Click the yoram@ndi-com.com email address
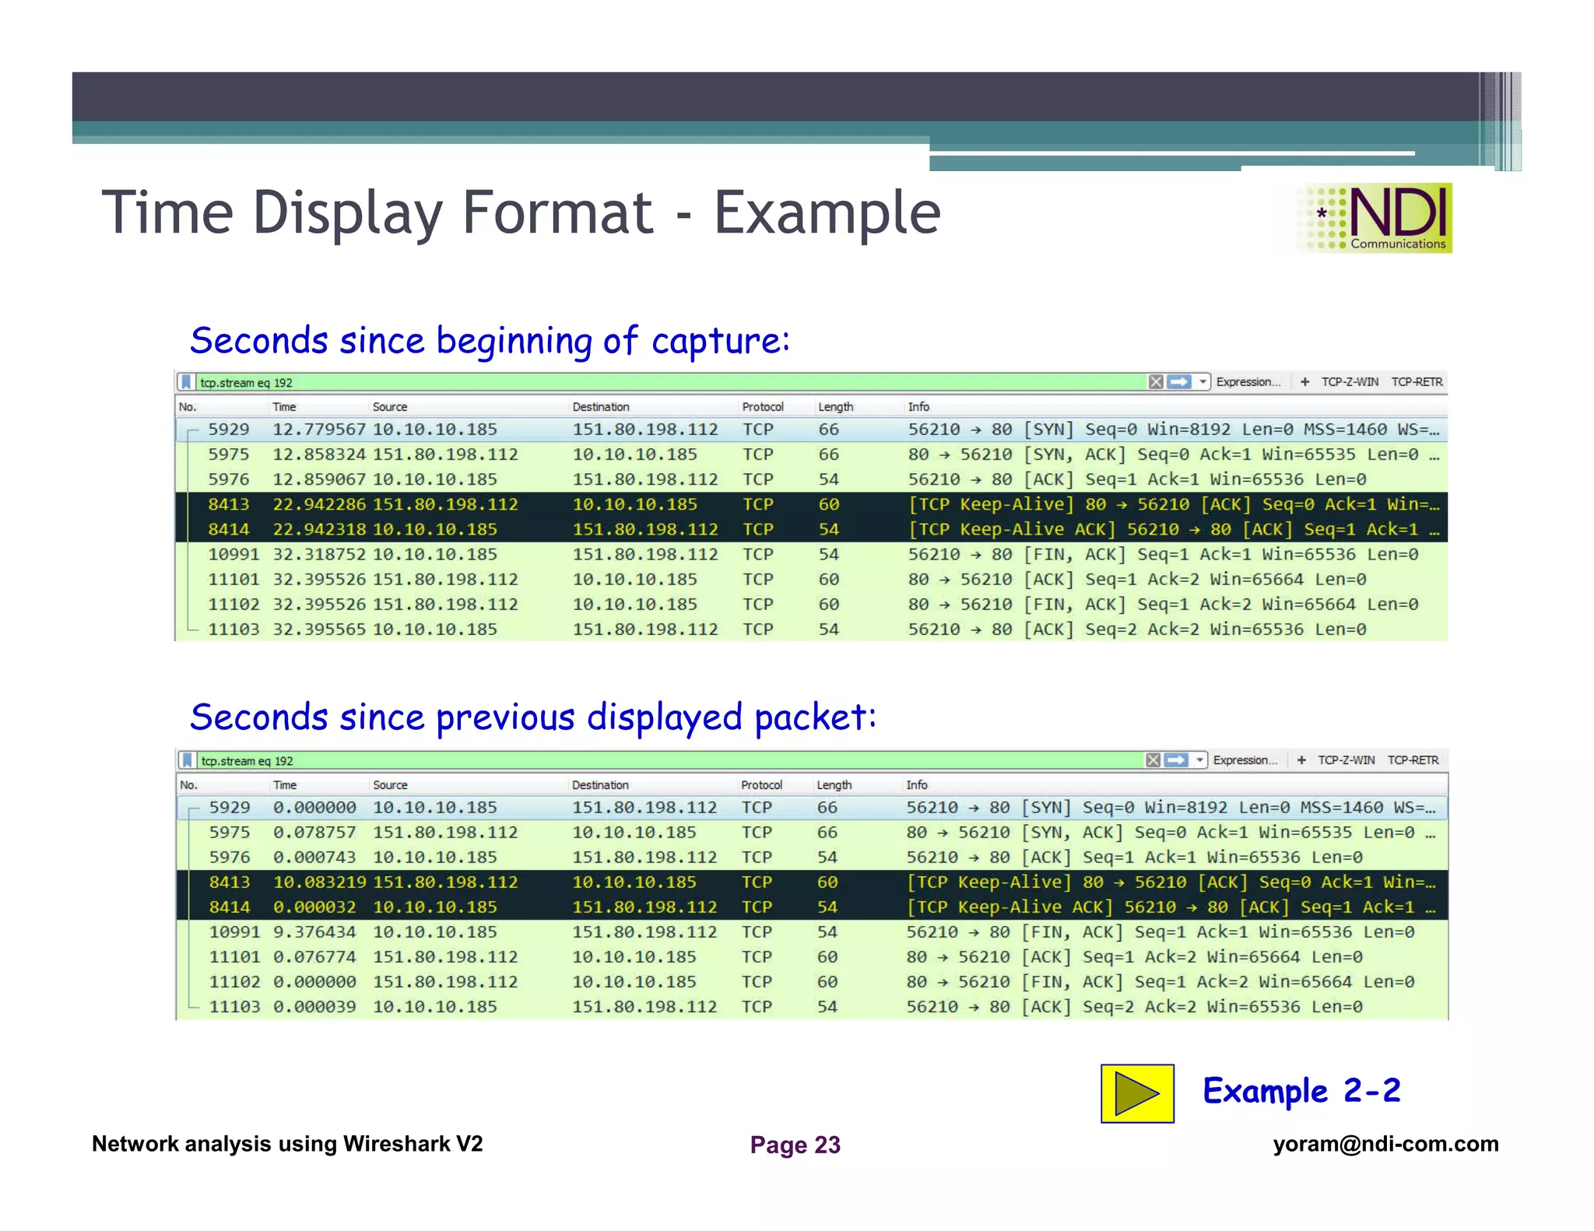This screenshot has height=1231, width=1594. [x=1385, y=1144]
